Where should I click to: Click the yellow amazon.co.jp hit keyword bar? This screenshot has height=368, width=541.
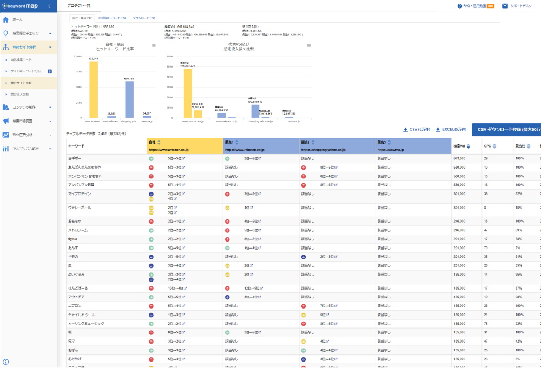(94, 89)
